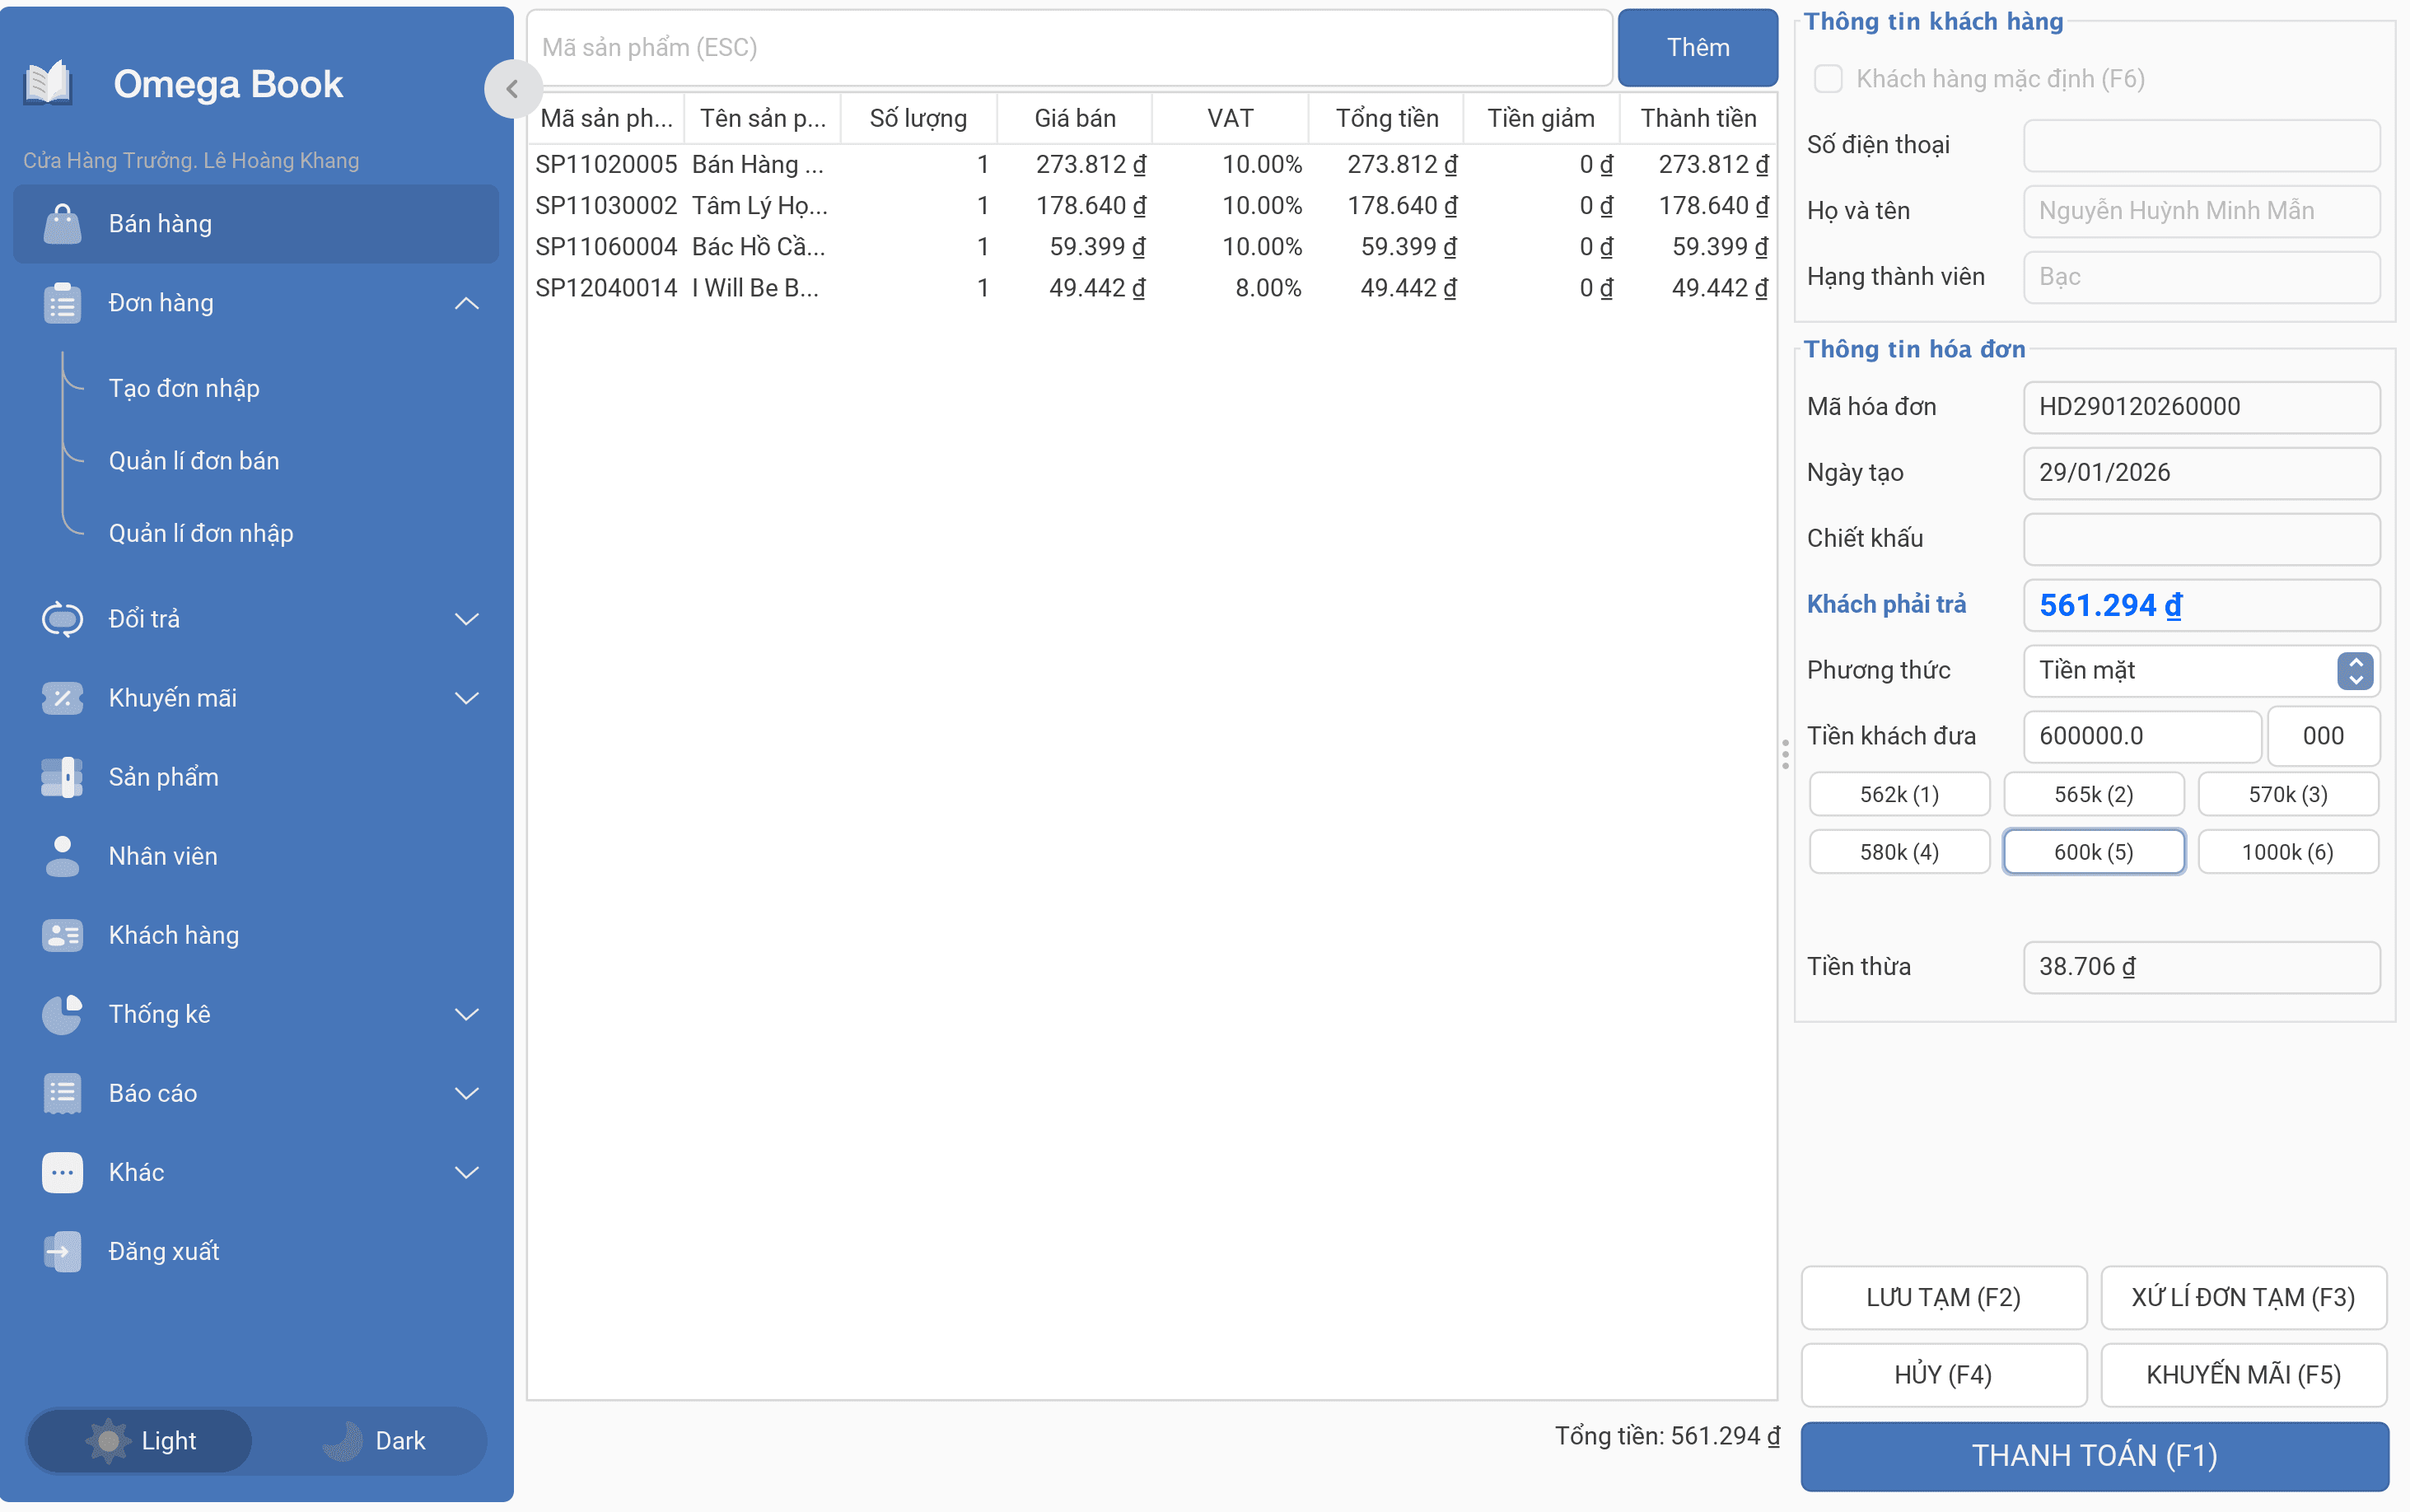Image resolution: width=2410 pixels, height=1512 pixels.
Task: Select the 1000k (6) quick amount
Action: click(x=2287, y=852)
